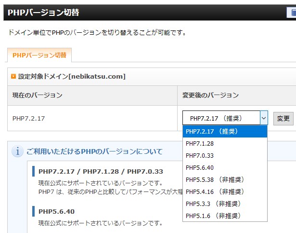Click the ご利用いただけるPHPのバージョンについて heading
296x233 pixels.
point(95,151)
